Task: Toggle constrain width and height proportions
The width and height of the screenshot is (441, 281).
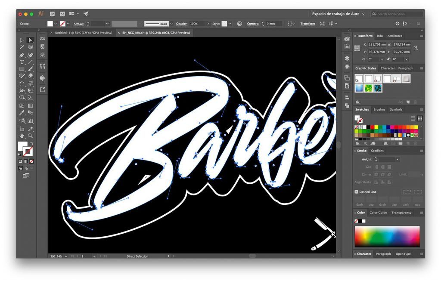Action: point(416,48)
